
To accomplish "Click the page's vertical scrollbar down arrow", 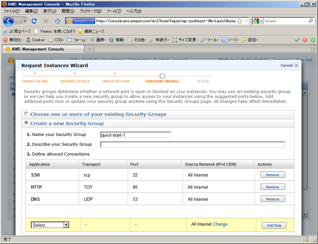I will [304, 214].
